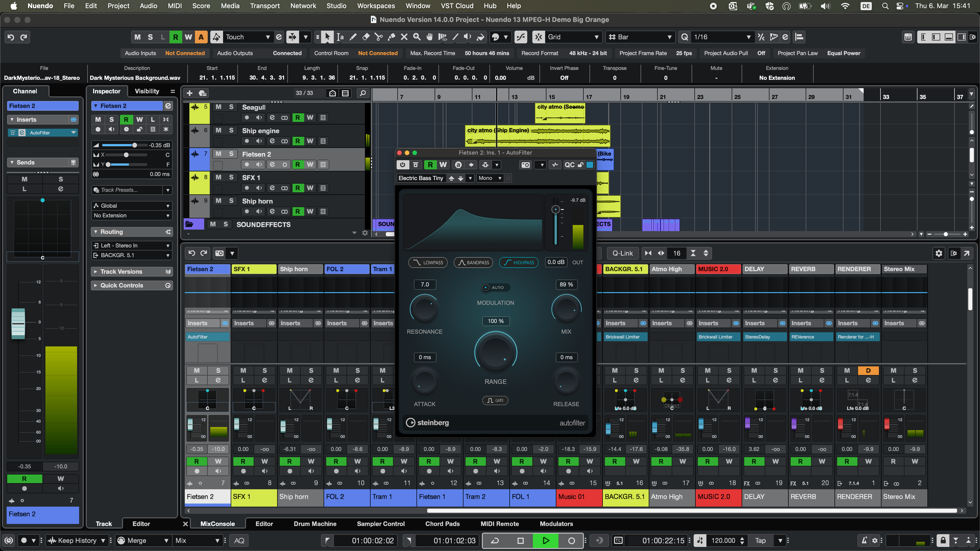Select the Eraser tool in toolbar
980x551 pixels.
click(366, 37)
